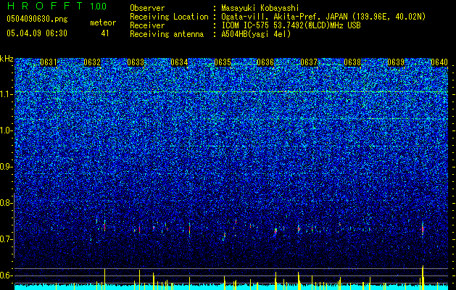The width and height of the screenshot is (456, 290).
Task: Click the Receiving Location label
Action: click(x=169, y=17)
